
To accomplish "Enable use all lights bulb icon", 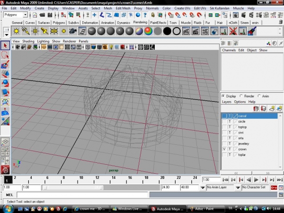I will point(111,47).
